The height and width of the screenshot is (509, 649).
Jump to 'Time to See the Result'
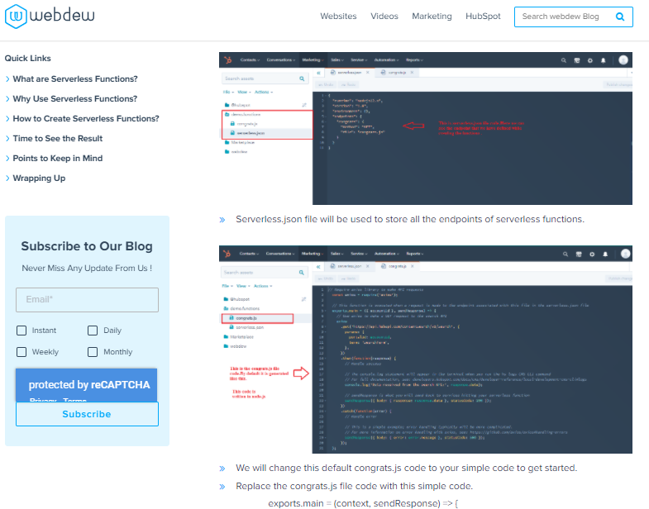pyautogui.click(x=58, y=139)
